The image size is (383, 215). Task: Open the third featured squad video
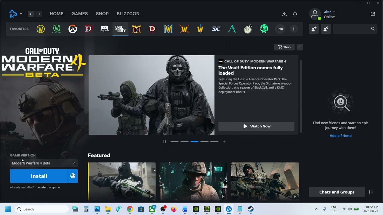point(265,181)
